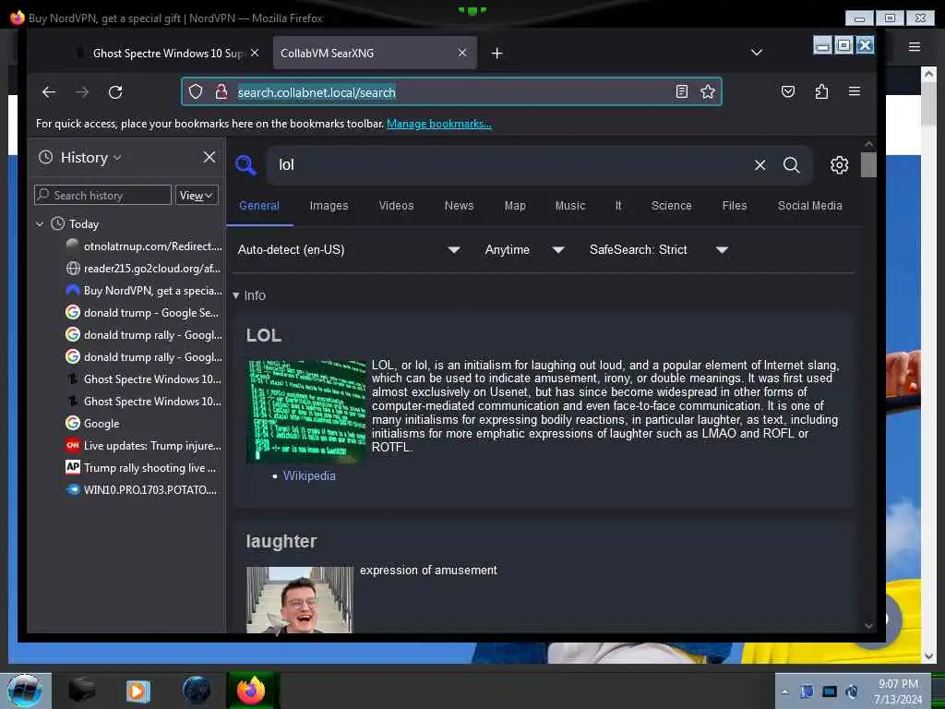Switch to the Science tab

tap(672, 206)
